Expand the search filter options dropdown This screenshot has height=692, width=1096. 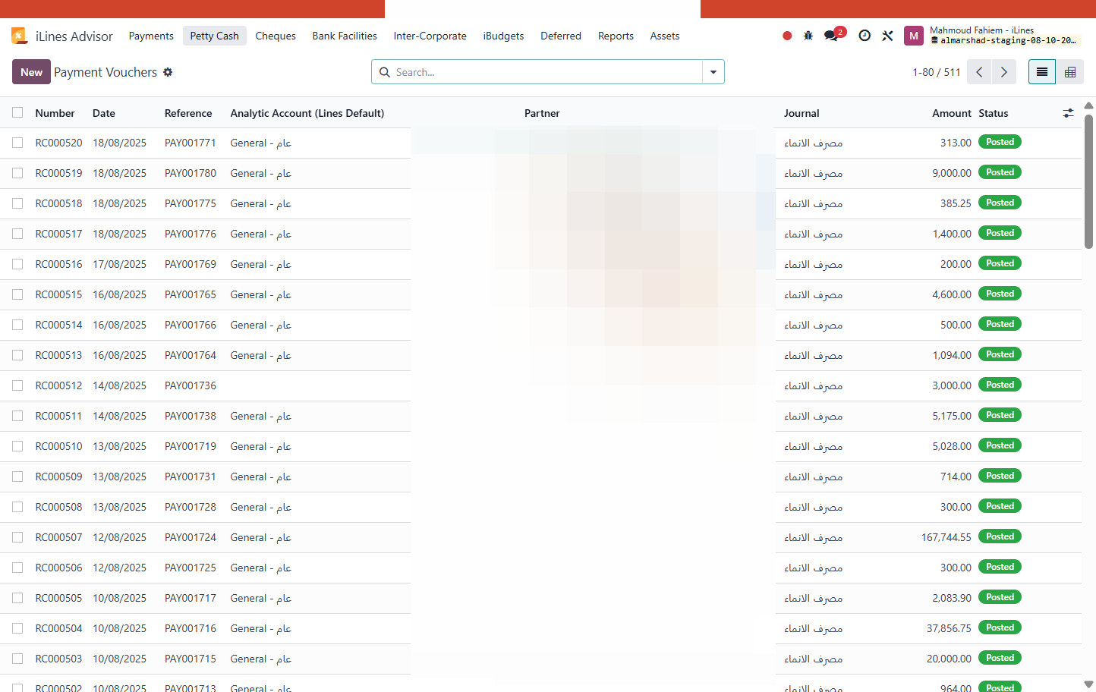713,72
